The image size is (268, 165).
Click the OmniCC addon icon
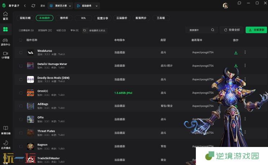(x=30, y=93)
